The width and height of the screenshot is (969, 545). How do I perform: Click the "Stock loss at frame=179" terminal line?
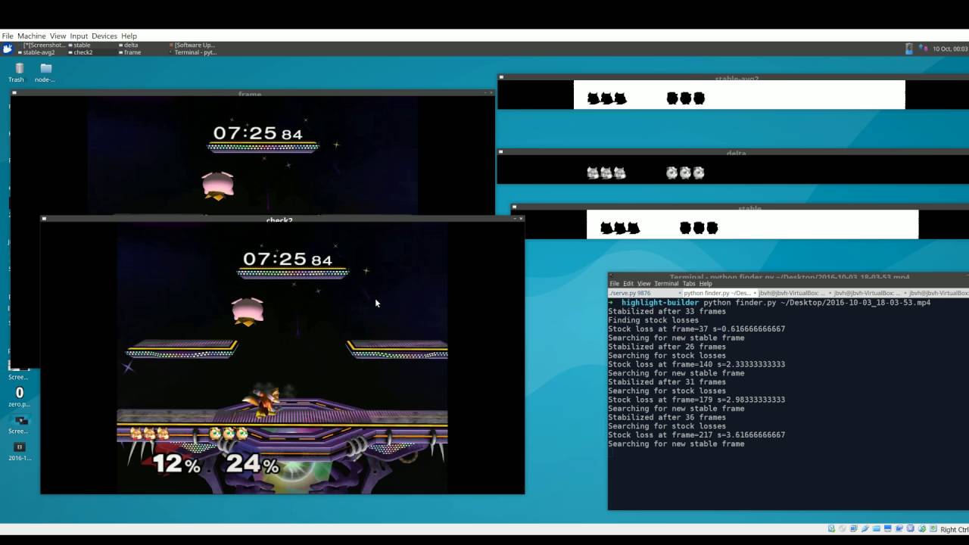tap(696, 400)
